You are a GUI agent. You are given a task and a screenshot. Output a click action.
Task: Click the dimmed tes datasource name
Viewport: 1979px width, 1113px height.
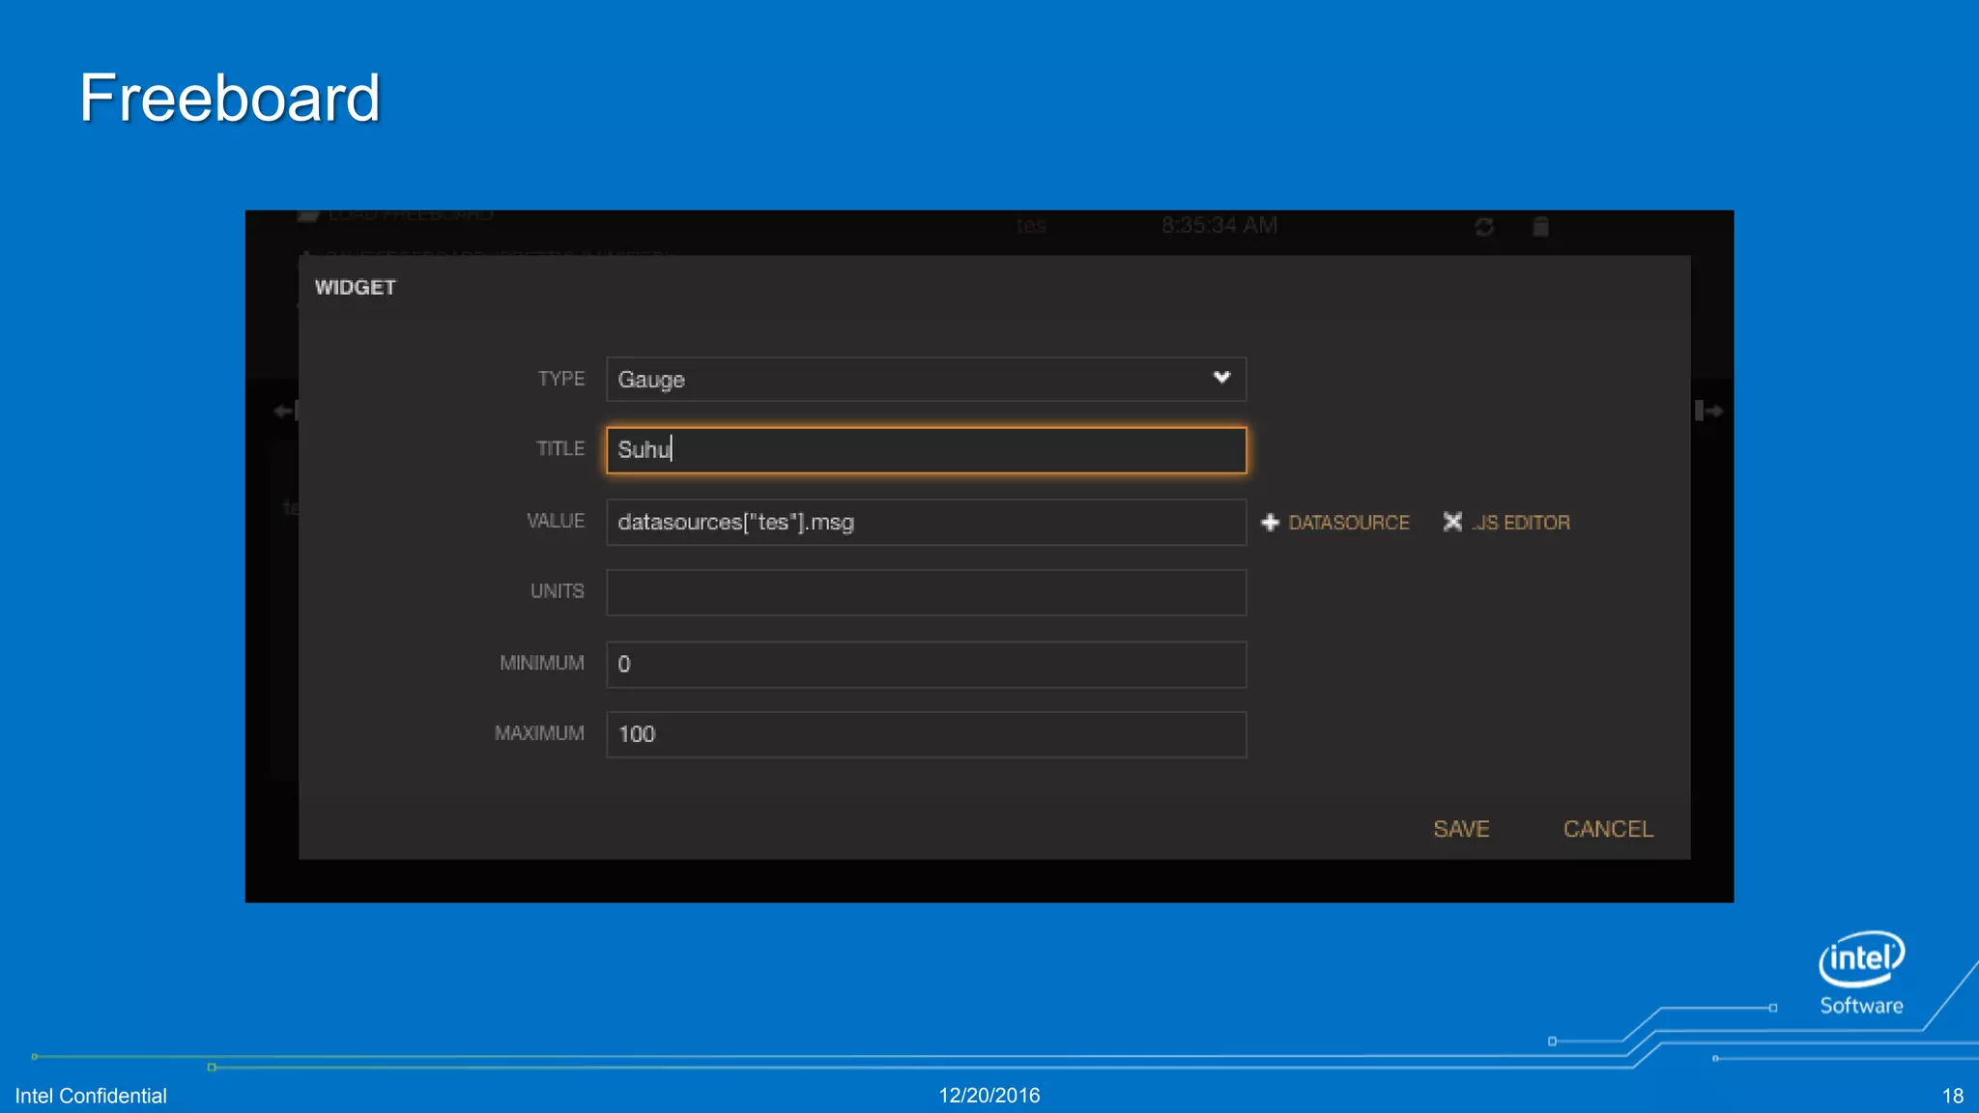point(1031,225)
